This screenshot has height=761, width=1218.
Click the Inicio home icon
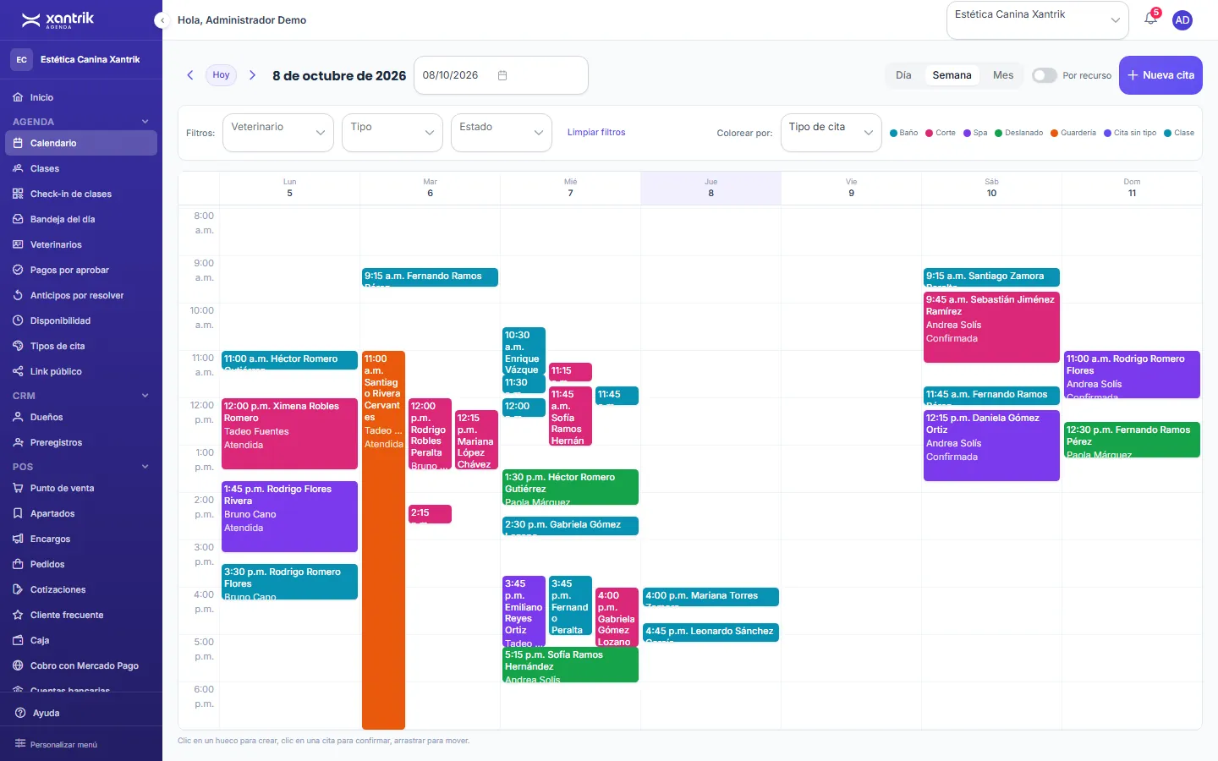(x=18, y=97)
